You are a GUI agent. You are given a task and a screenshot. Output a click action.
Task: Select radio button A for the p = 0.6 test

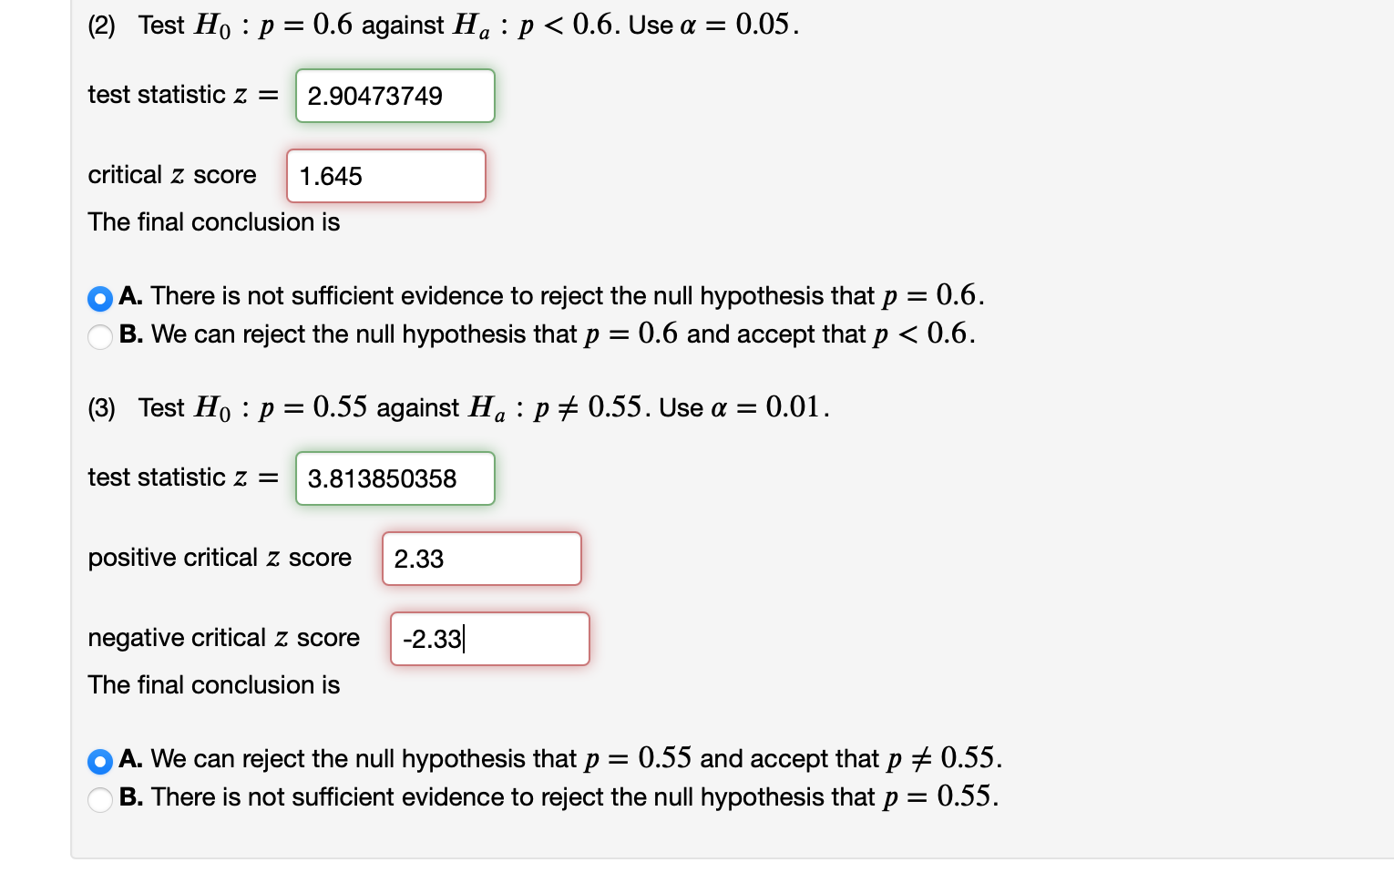point(100,298)
